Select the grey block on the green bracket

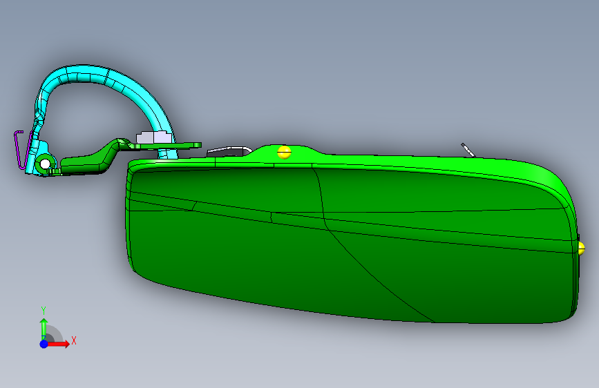153,137
